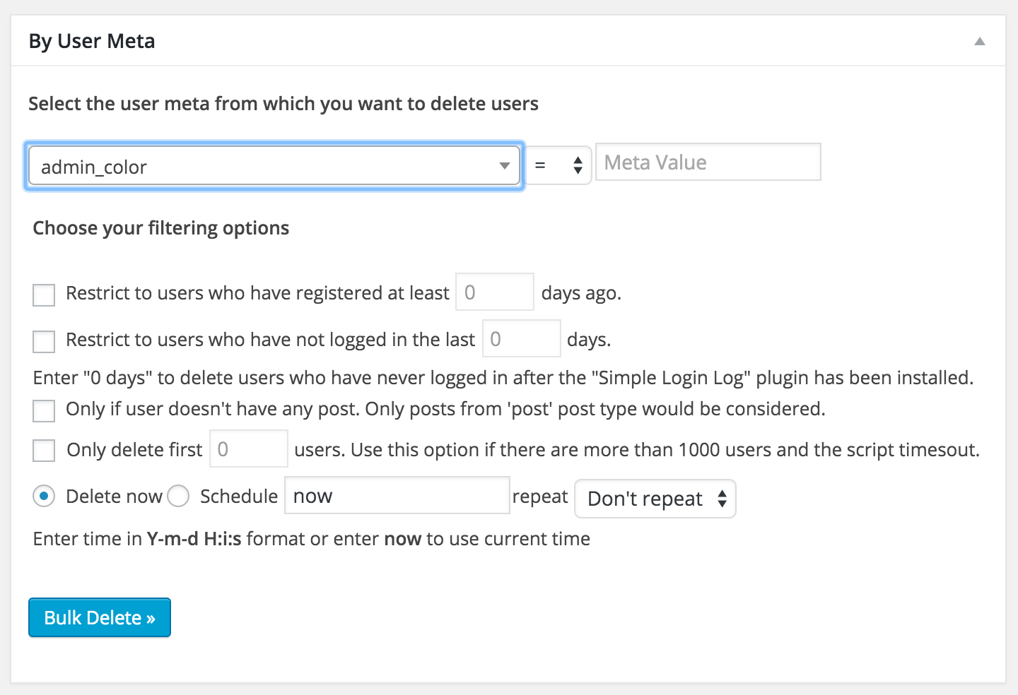This screenshot has width=1018, height=695.
Task: Click the not logged in days field
Action: point(522,338)
